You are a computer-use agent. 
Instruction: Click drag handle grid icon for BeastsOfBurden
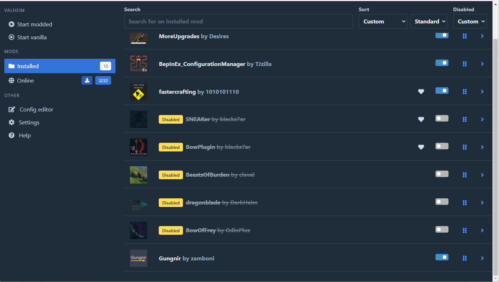[x=465, y=175]
